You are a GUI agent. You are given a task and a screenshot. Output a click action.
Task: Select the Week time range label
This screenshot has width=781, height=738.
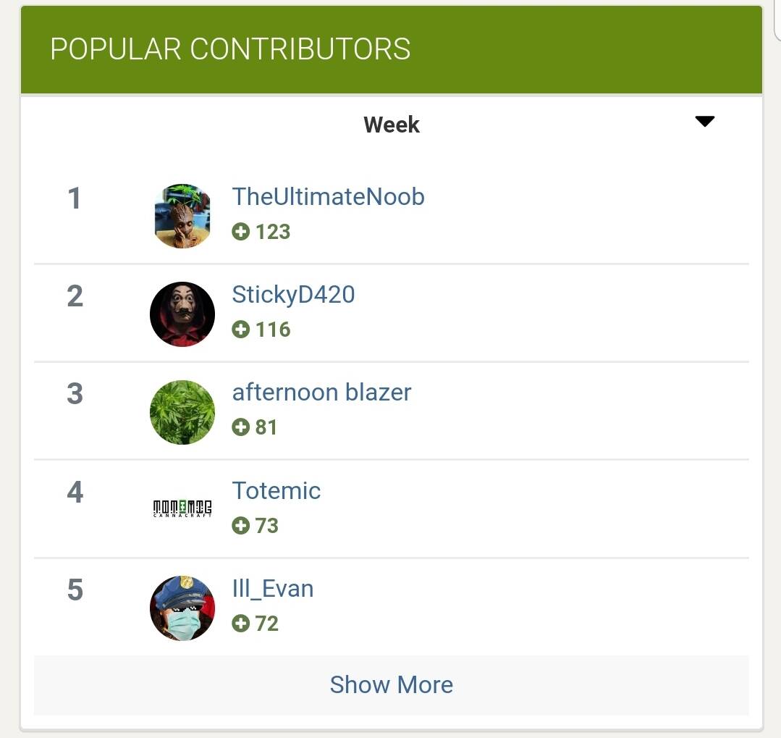tap(392, 125)
